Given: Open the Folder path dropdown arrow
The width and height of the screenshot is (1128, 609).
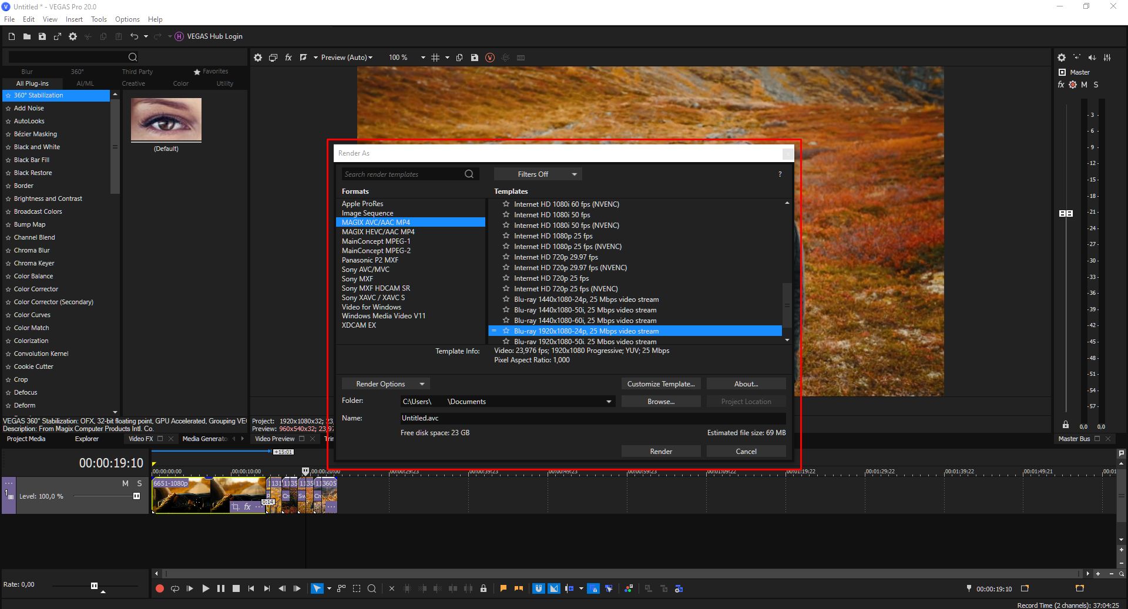Looking at the screenshot, I should (x=609, y=402).
